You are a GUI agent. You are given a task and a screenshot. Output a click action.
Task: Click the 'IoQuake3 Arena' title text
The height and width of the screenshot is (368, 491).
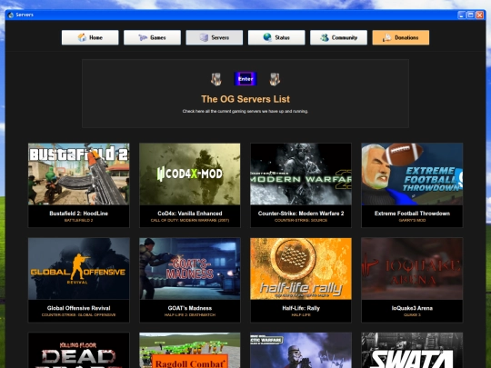coord(412,308)
